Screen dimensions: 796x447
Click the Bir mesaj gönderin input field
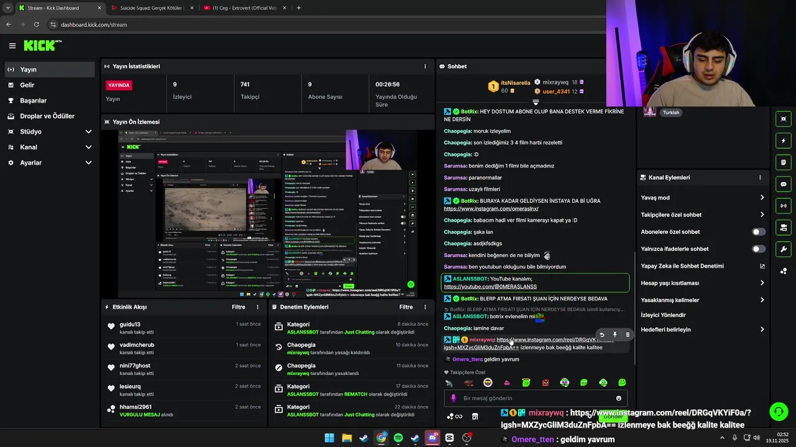point(535,399)
